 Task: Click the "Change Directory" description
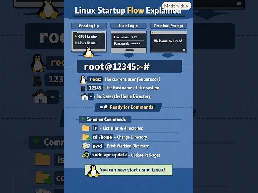click(x=132, y=137)
